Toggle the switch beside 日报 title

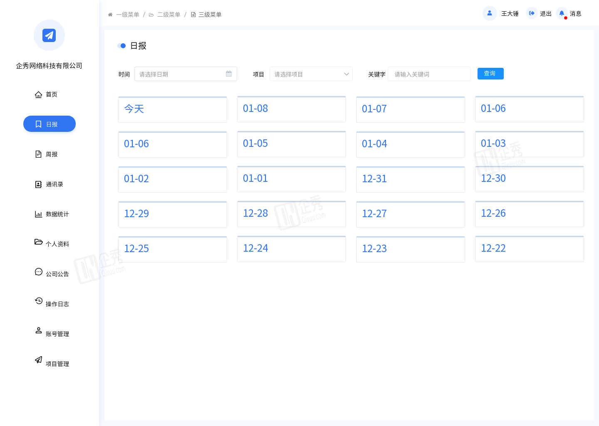121,46
